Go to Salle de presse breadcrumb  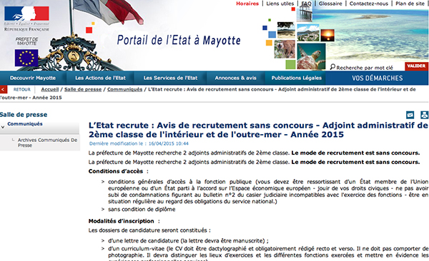tap(83, 89)
